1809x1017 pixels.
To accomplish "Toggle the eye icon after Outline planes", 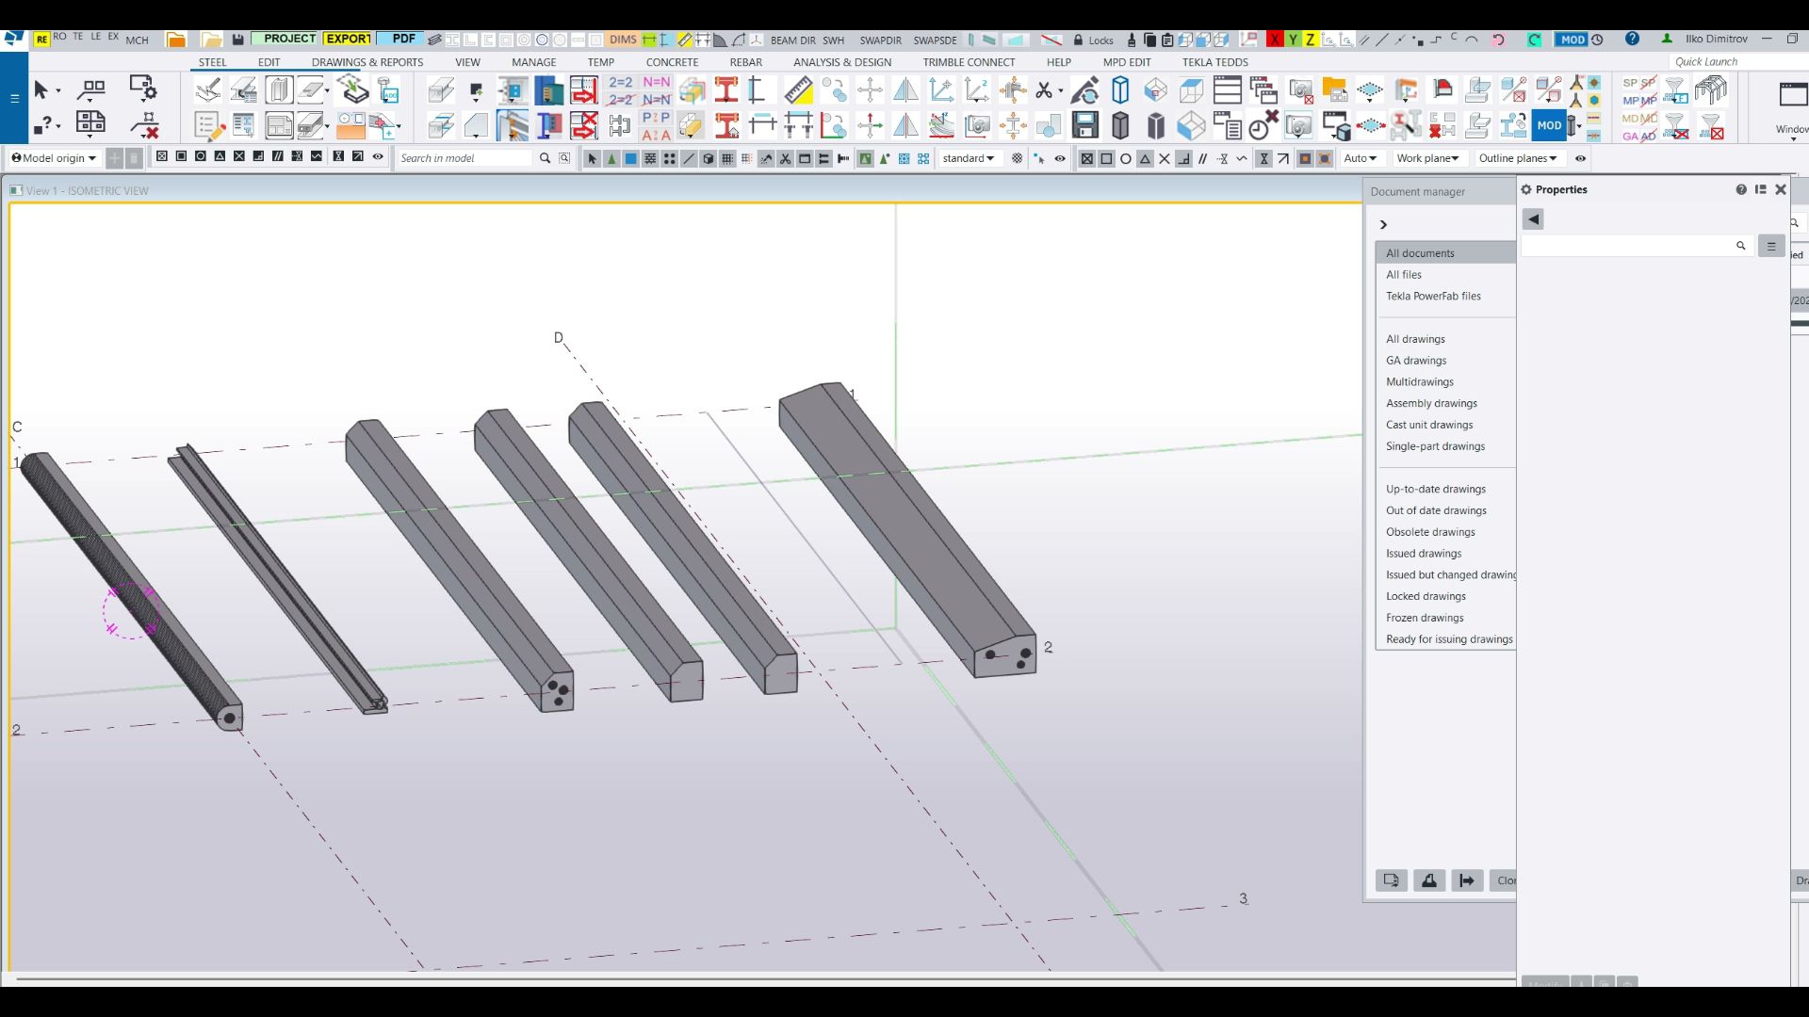I will pos(1580,158).
